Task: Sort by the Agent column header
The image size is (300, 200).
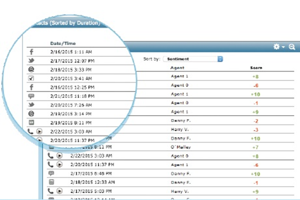Action: [177, 68]
